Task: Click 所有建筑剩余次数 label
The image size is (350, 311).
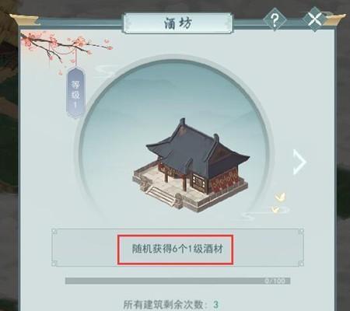Action: tap(166, 305)
